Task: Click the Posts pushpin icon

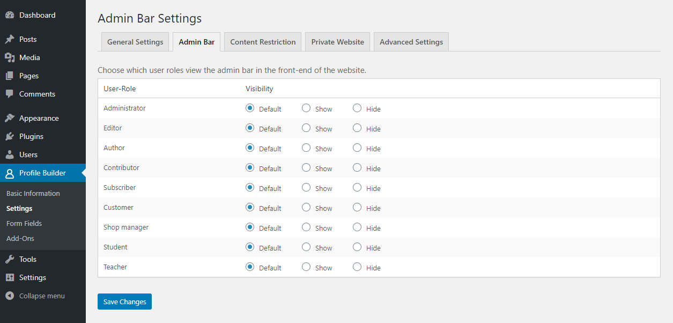Action: tap(10, 39)
